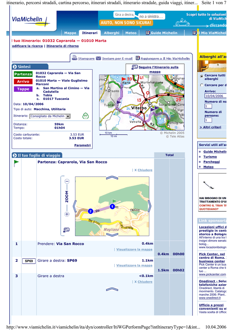Click the Meteo link in Servizi utili

[x=209, y=167]
